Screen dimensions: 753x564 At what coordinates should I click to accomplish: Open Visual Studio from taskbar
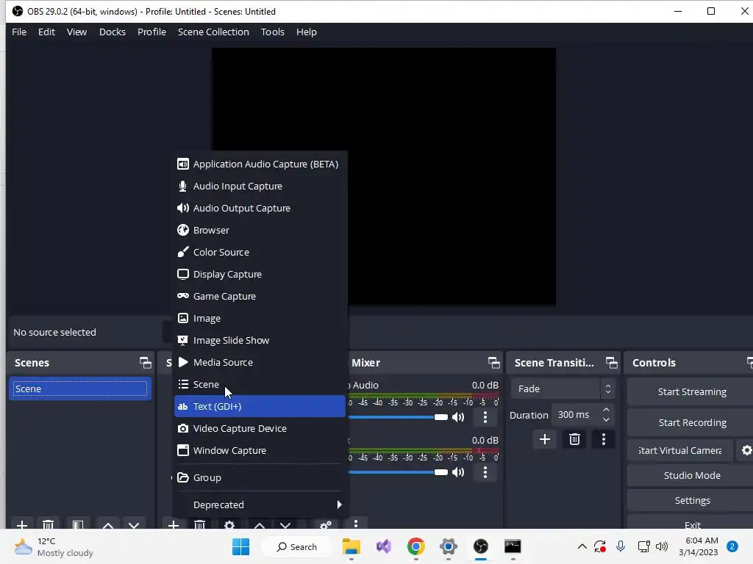(384, 546)
